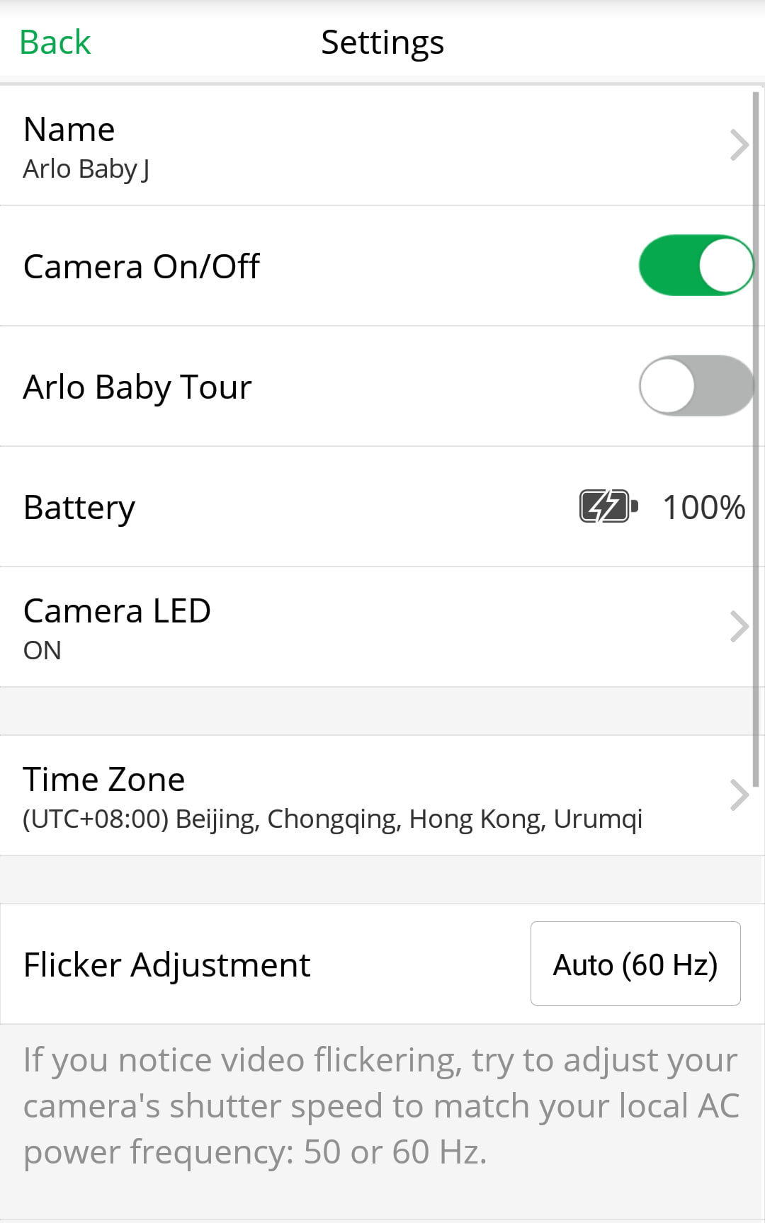
Task: Tap the Name row chevron arrow
Action: pyautogui.click(x=739, y=145)
